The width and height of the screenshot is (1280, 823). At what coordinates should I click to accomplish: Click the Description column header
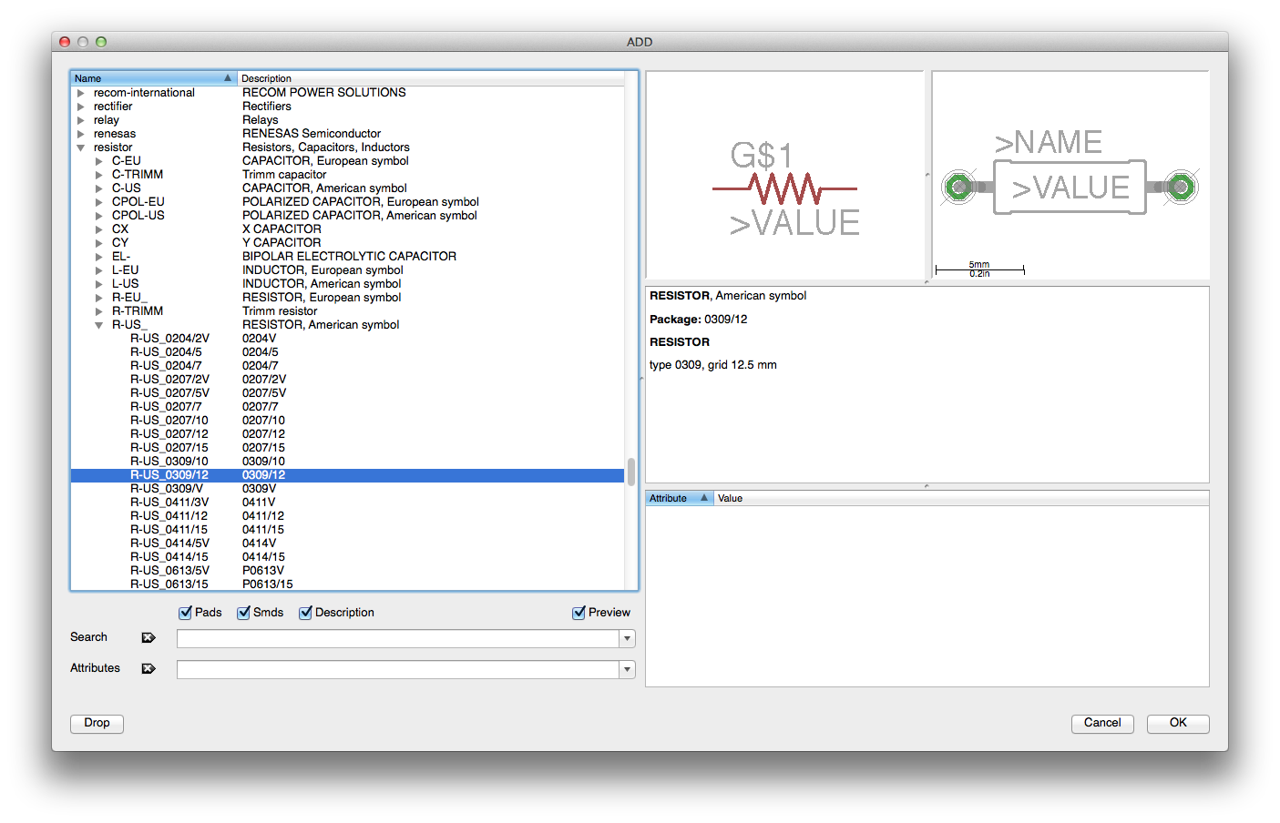tap(431, 78)
